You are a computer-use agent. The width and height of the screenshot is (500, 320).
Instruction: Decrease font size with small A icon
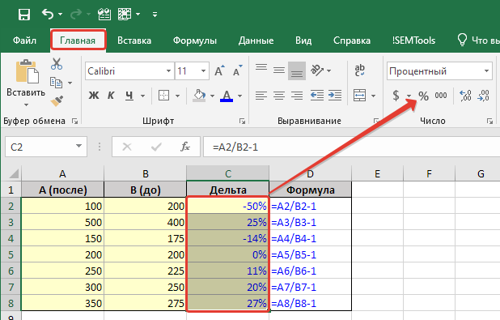click(x=238, y=70)
